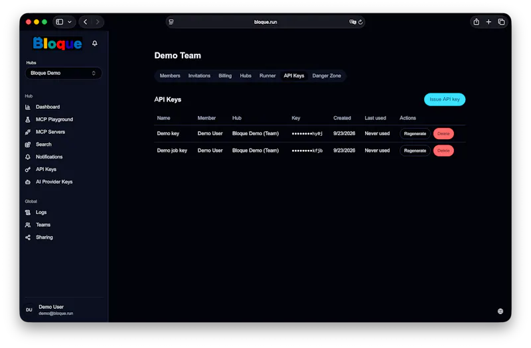Open Logs under Global

[x=41, y=212]
